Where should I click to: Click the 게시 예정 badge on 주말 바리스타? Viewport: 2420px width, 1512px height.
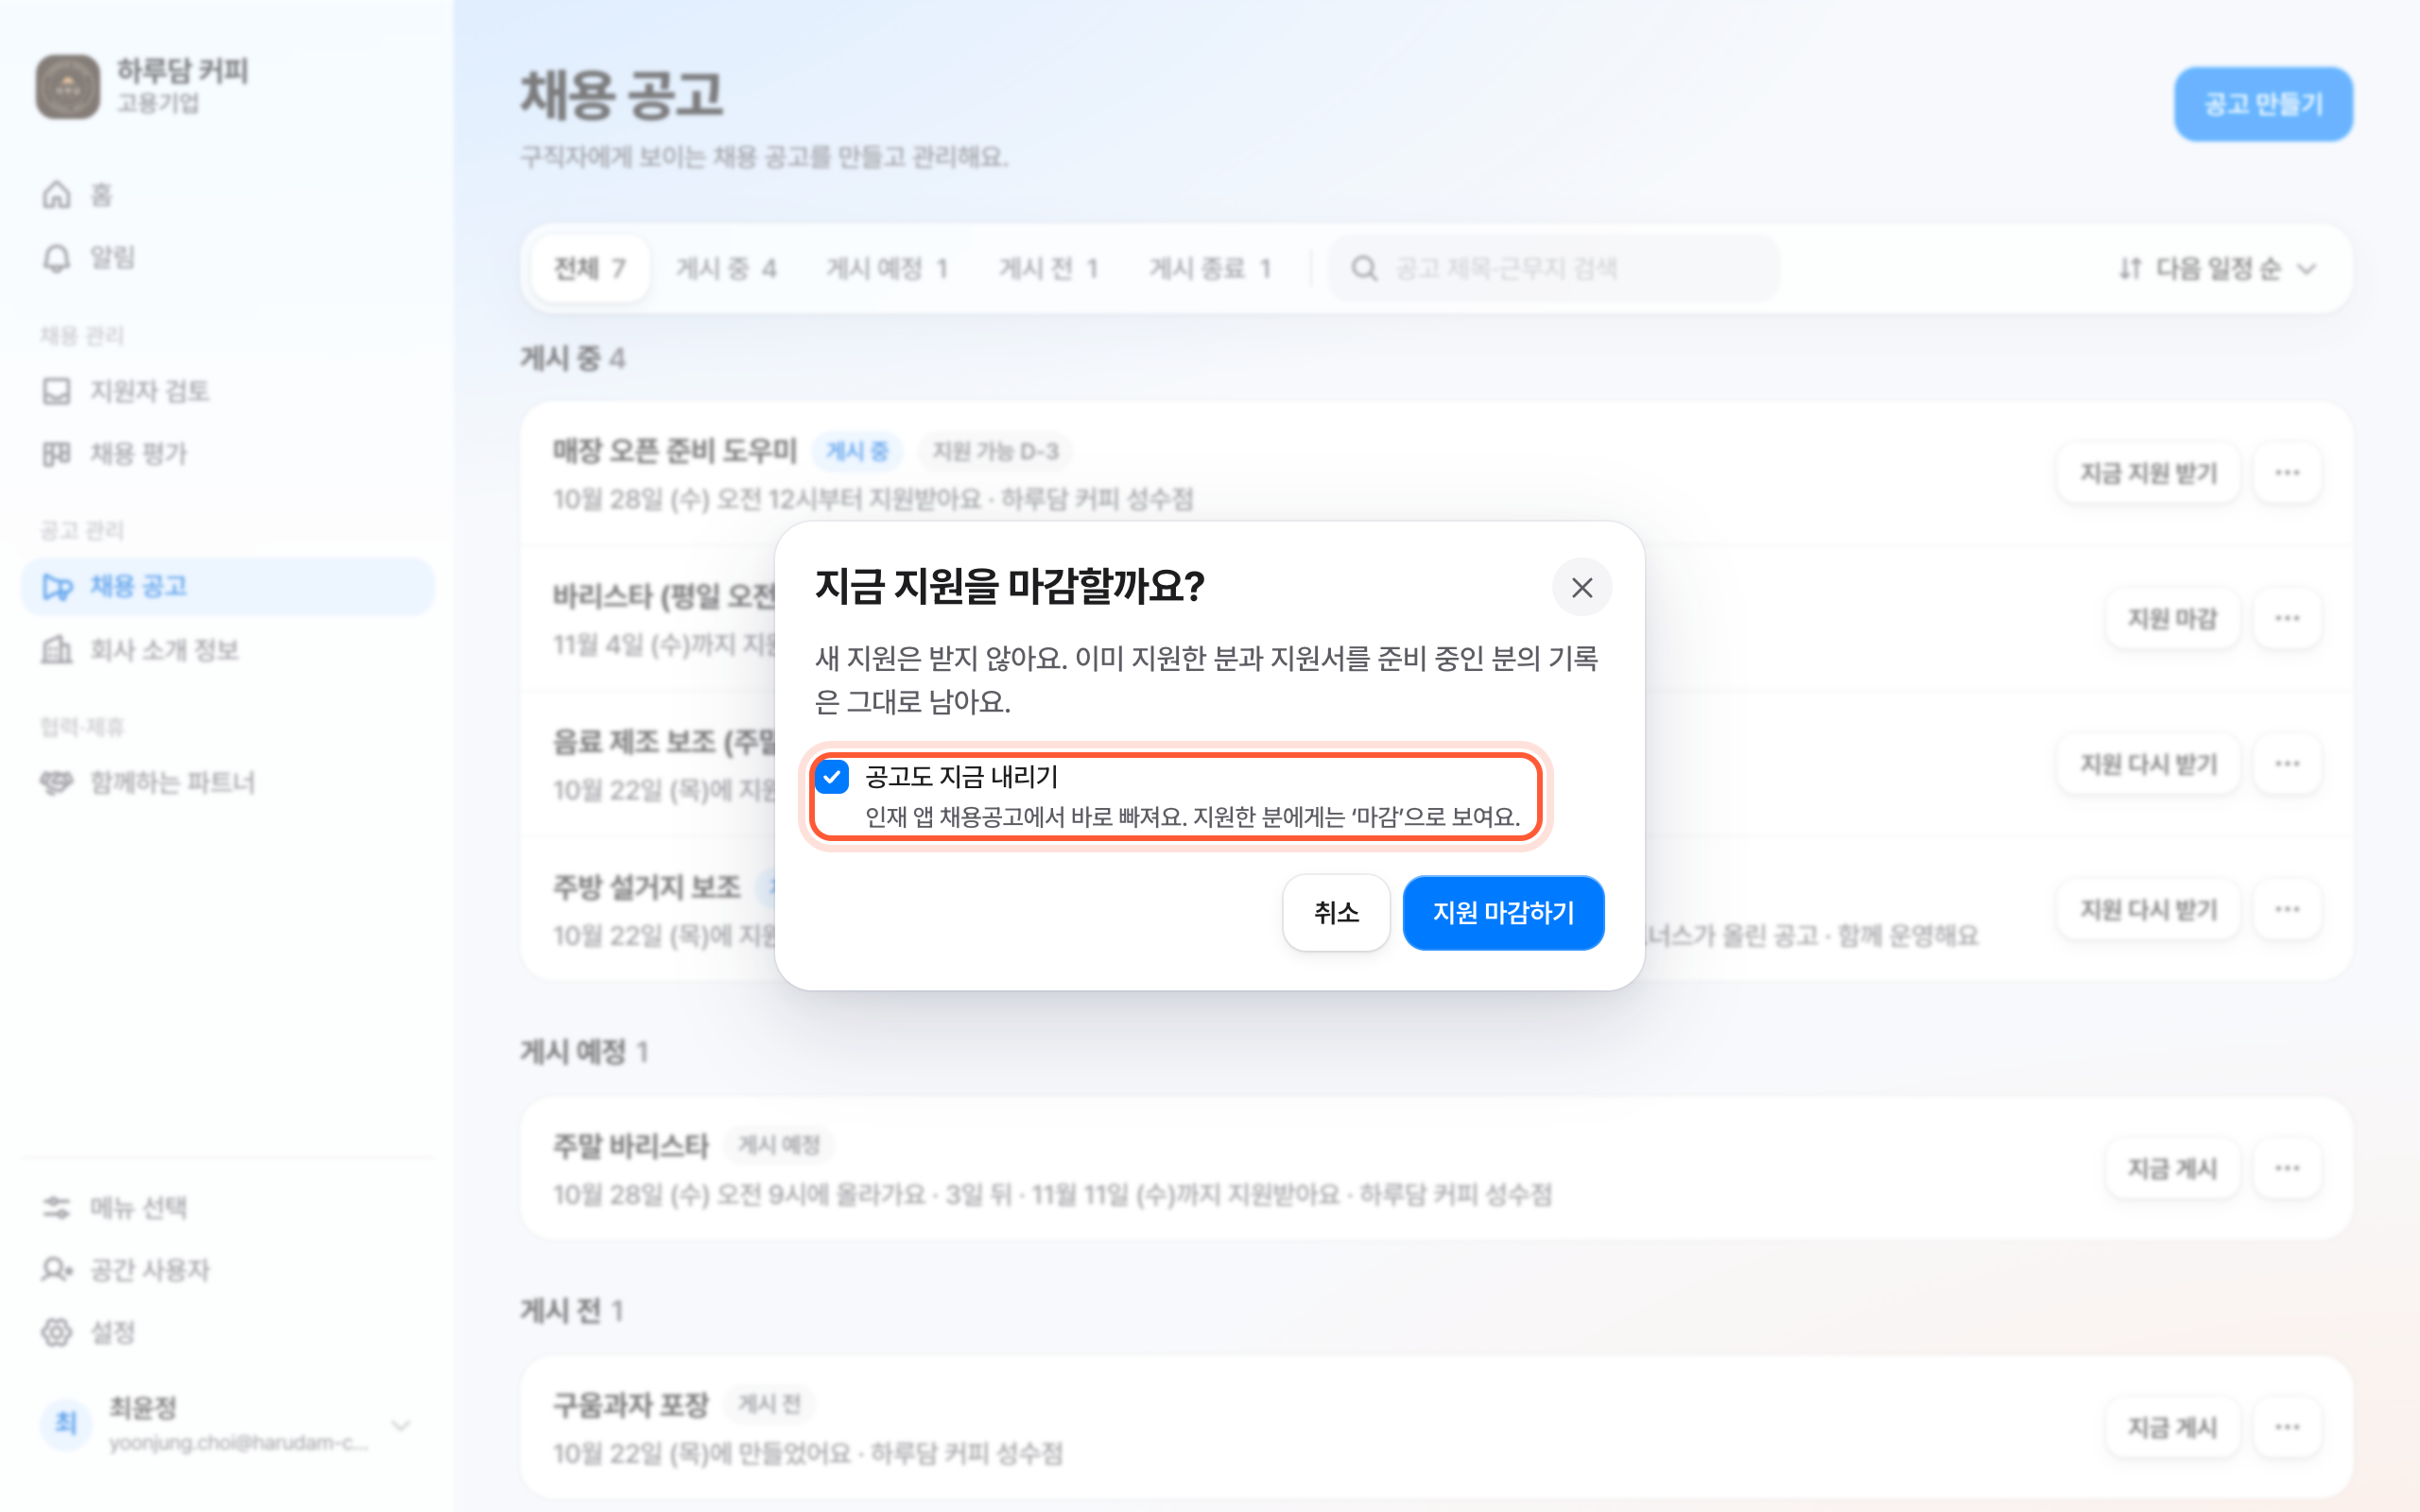click(779, 1145)
